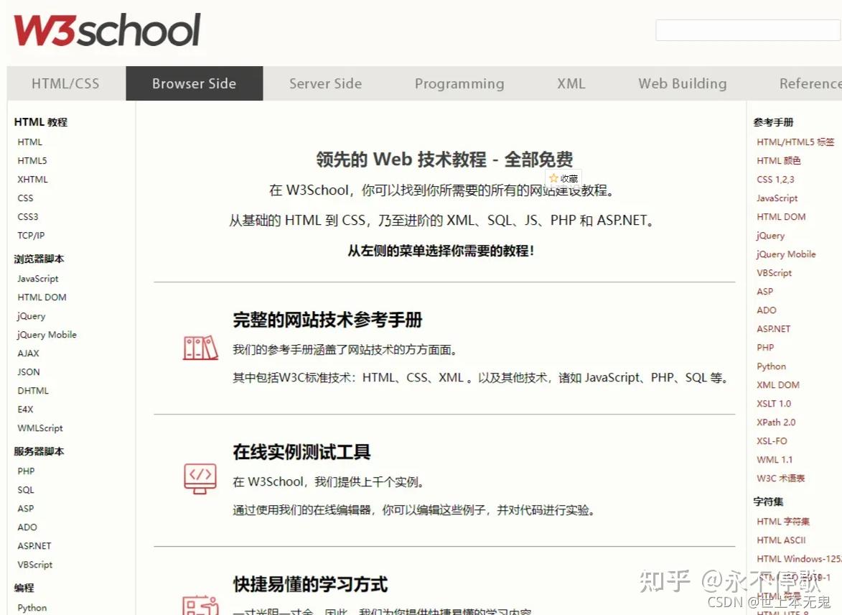Open jQuery Mobile tutorial in left sidebar
Image resolution: width=842 pixels, height=615 pixels.
(47, 334)
